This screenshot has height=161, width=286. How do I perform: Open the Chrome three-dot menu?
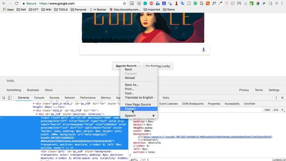(x=282, y=3)
